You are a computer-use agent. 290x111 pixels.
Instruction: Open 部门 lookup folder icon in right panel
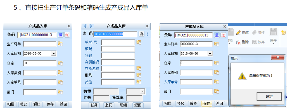pyautogui.click(x=217, y=91)
